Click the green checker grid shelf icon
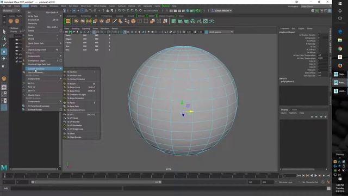 pyautogui.click(x=206, y=21)
